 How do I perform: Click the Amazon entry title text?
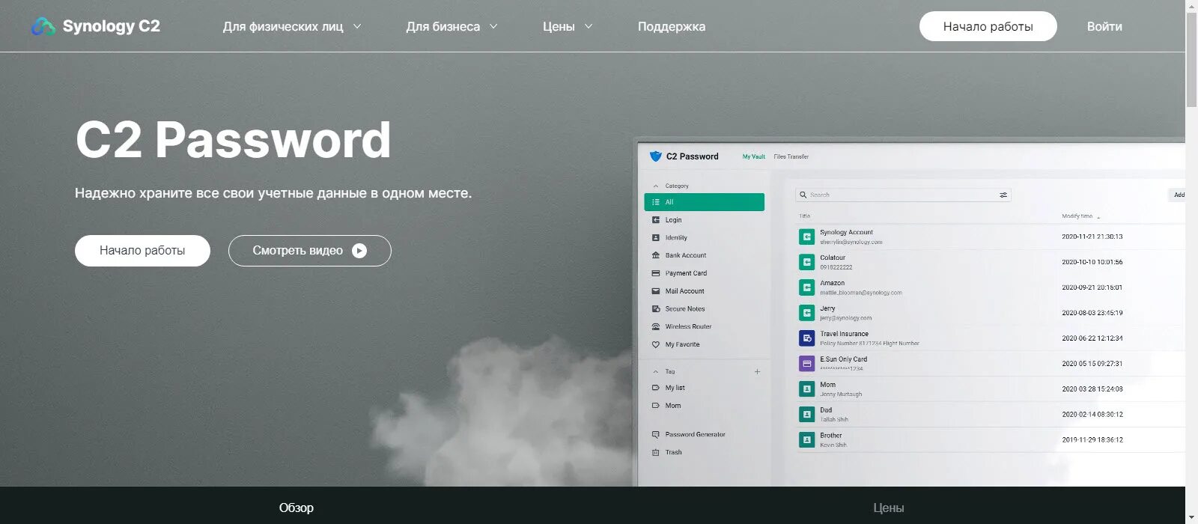coord(832,283)
